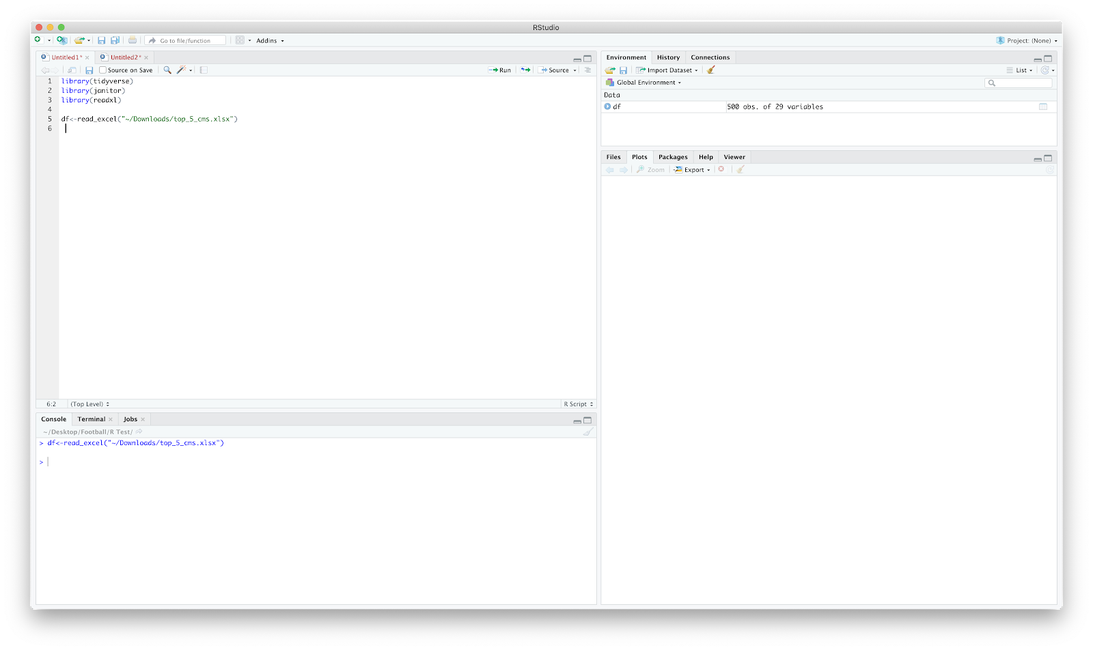Click the clear all plots broom icon
The height and width of the screenshot is (650, 1093).
coord(741,169)
